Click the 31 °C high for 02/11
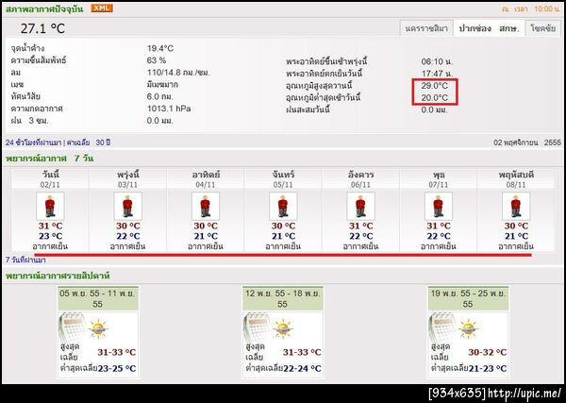 50,227
